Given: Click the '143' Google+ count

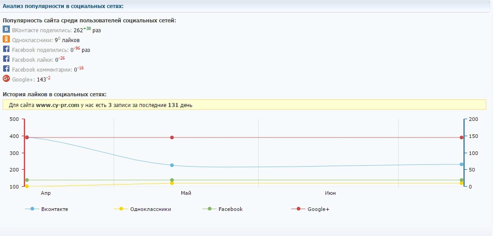Looking at the screenshot, I should pyautogui.click(x=41, y=80).
